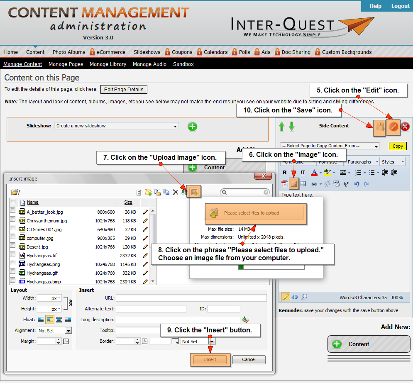This screenshot has width=413, height=383.
Task: Open the Photo Albums menu item
Action: point(68,52)
